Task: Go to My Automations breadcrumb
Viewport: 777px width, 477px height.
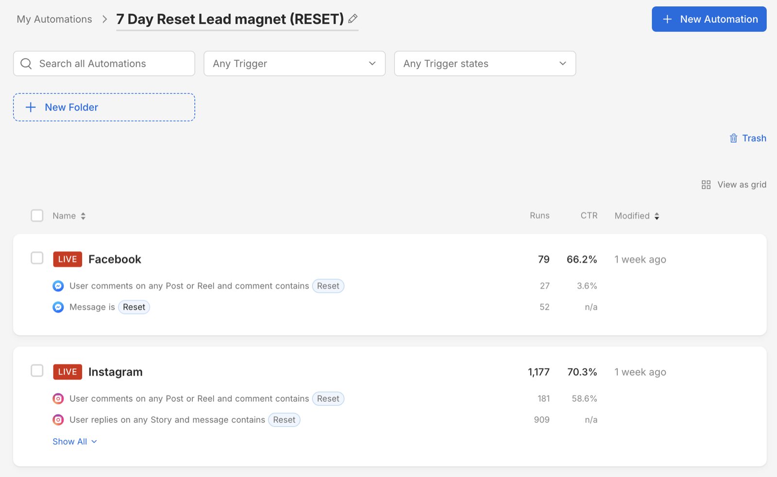Action: click(54, 19)
